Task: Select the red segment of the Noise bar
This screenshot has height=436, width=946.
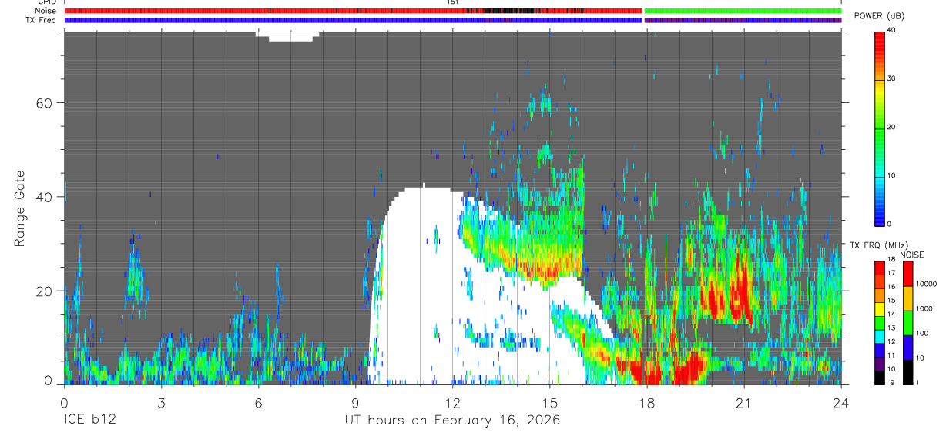Action: pos(353,11)
